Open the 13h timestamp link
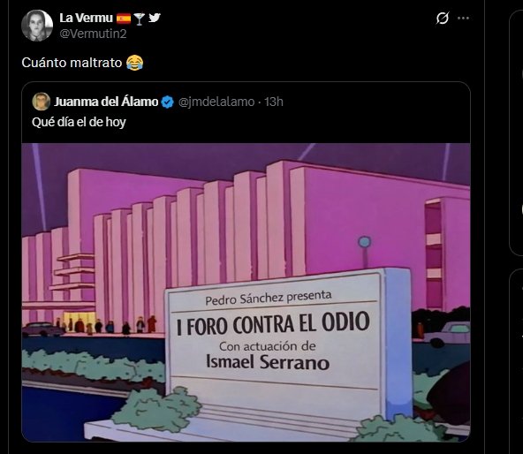Image resolution: width=523 pixels, height=454 pixels. click(x=274, y=102)
